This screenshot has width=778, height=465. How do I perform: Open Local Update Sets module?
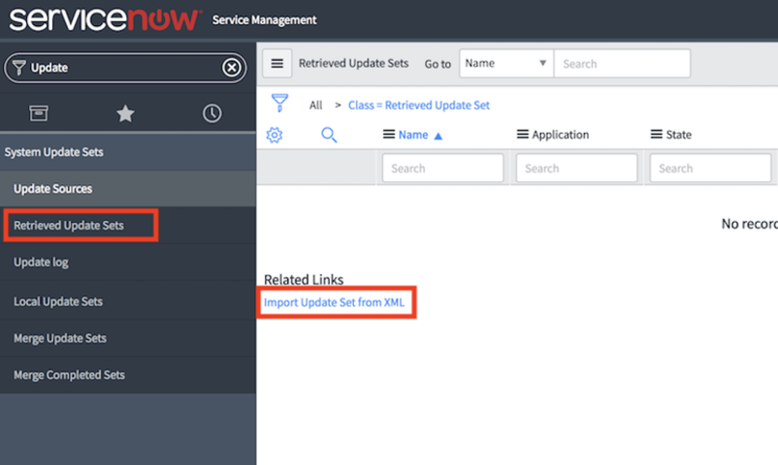pyautogui.click(x=128, y=301)
